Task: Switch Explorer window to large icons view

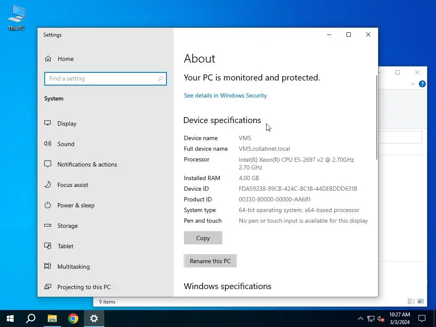Action: coord(421,301)
